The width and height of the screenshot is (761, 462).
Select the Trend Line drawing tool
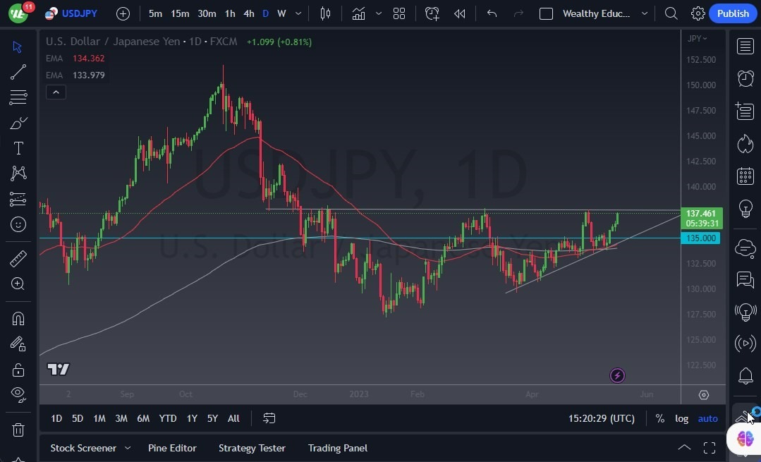[18, 72]
